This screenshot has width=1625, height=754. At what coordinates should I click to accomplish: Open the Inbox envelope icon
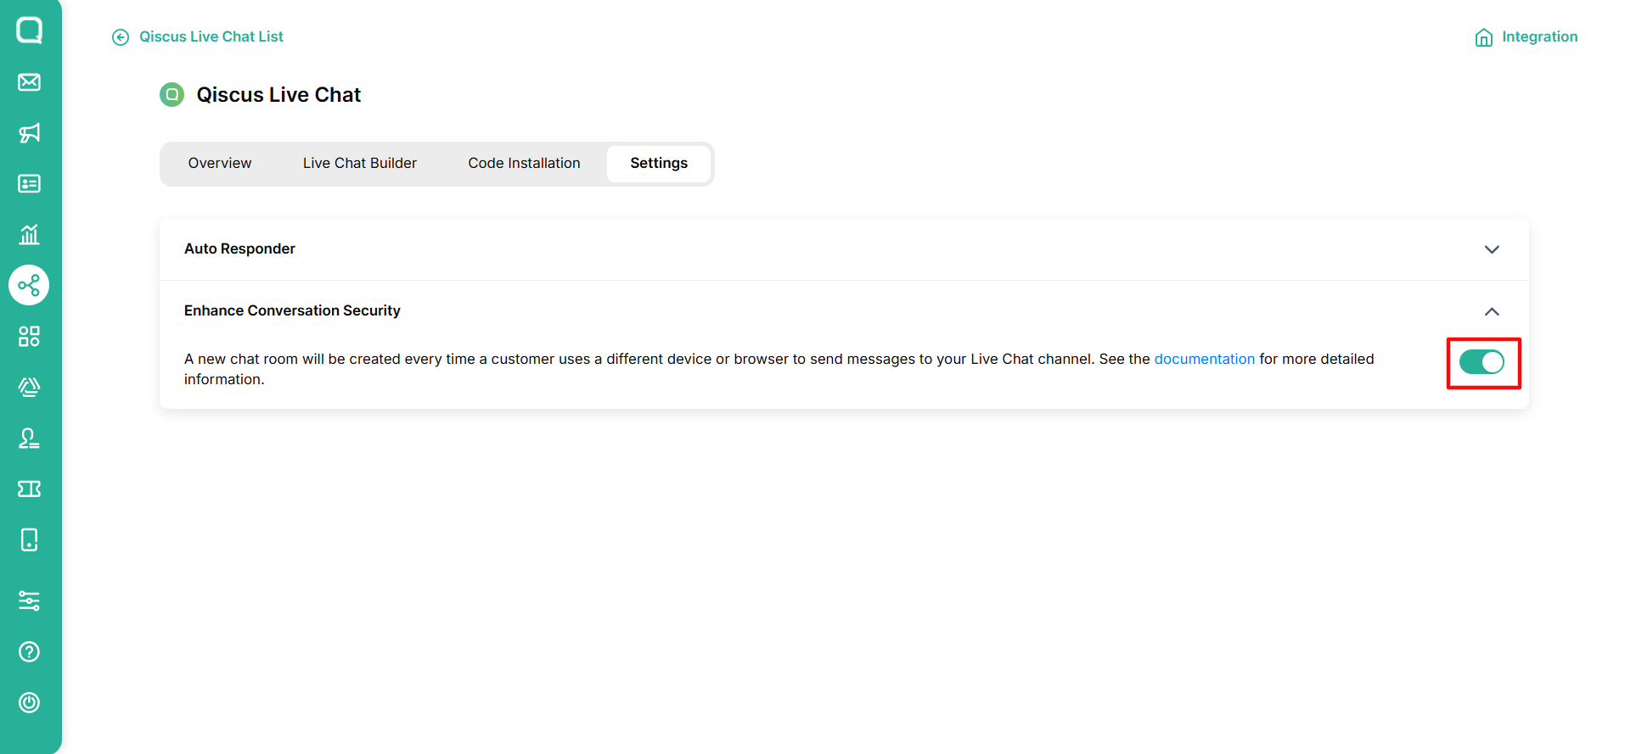tap(30, 82)
